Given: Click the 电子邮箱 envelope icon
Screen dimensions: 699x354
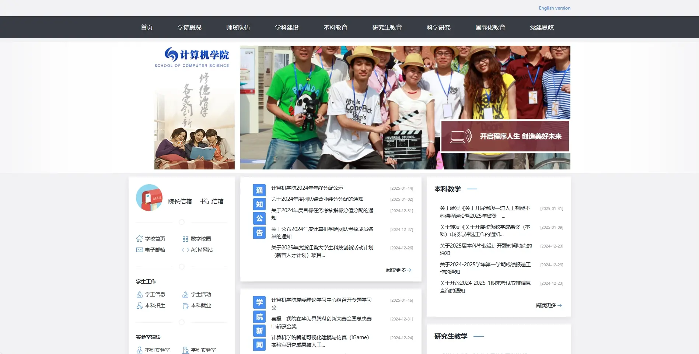Looking at the screenshot, I should [x=139, y=249].
